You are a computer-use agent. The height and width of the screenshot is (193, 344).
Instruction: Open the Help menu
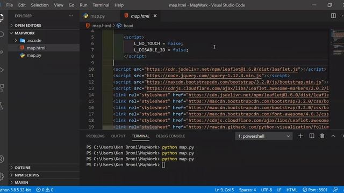click(119, 5)
